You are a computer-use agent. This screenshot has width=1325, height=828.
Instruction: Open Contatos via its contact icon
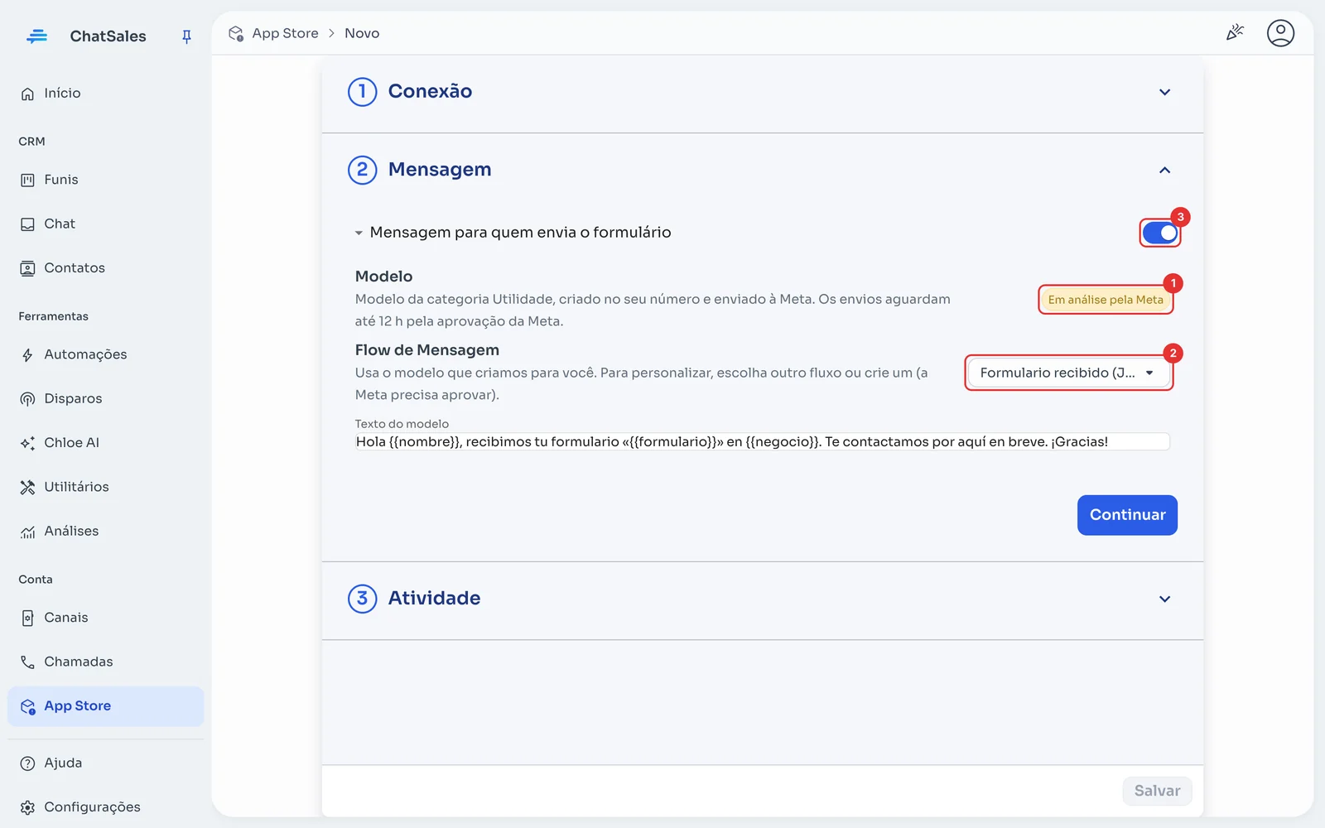pyautogui.click(x=27, y=268)
